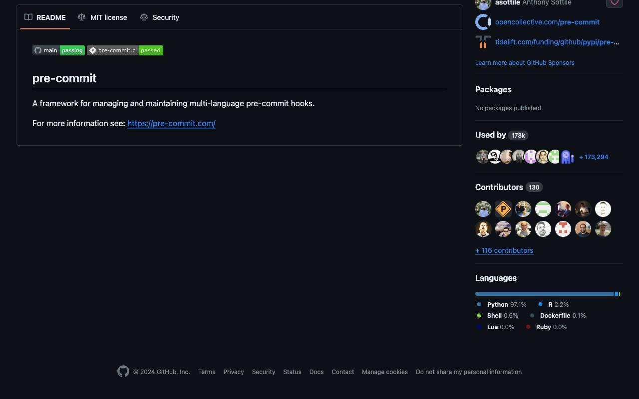Select Lua 0.0% language entry
639x399 pixels.
(x=495, y=327)
